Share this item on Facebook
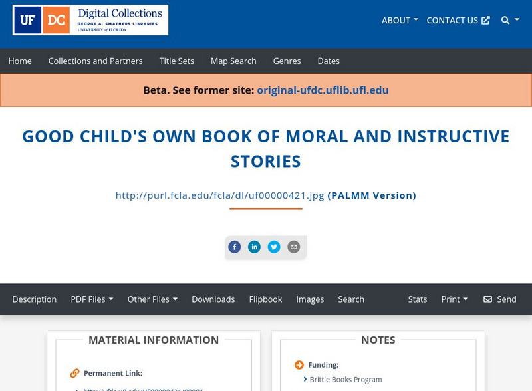 pos(234,247)
